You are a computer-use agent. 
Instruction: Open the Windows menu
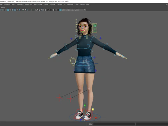7,5
